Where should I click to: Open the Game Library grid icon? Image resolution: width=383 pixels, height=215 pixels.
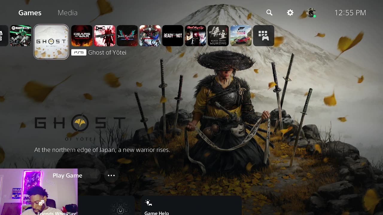coord(264,36)
